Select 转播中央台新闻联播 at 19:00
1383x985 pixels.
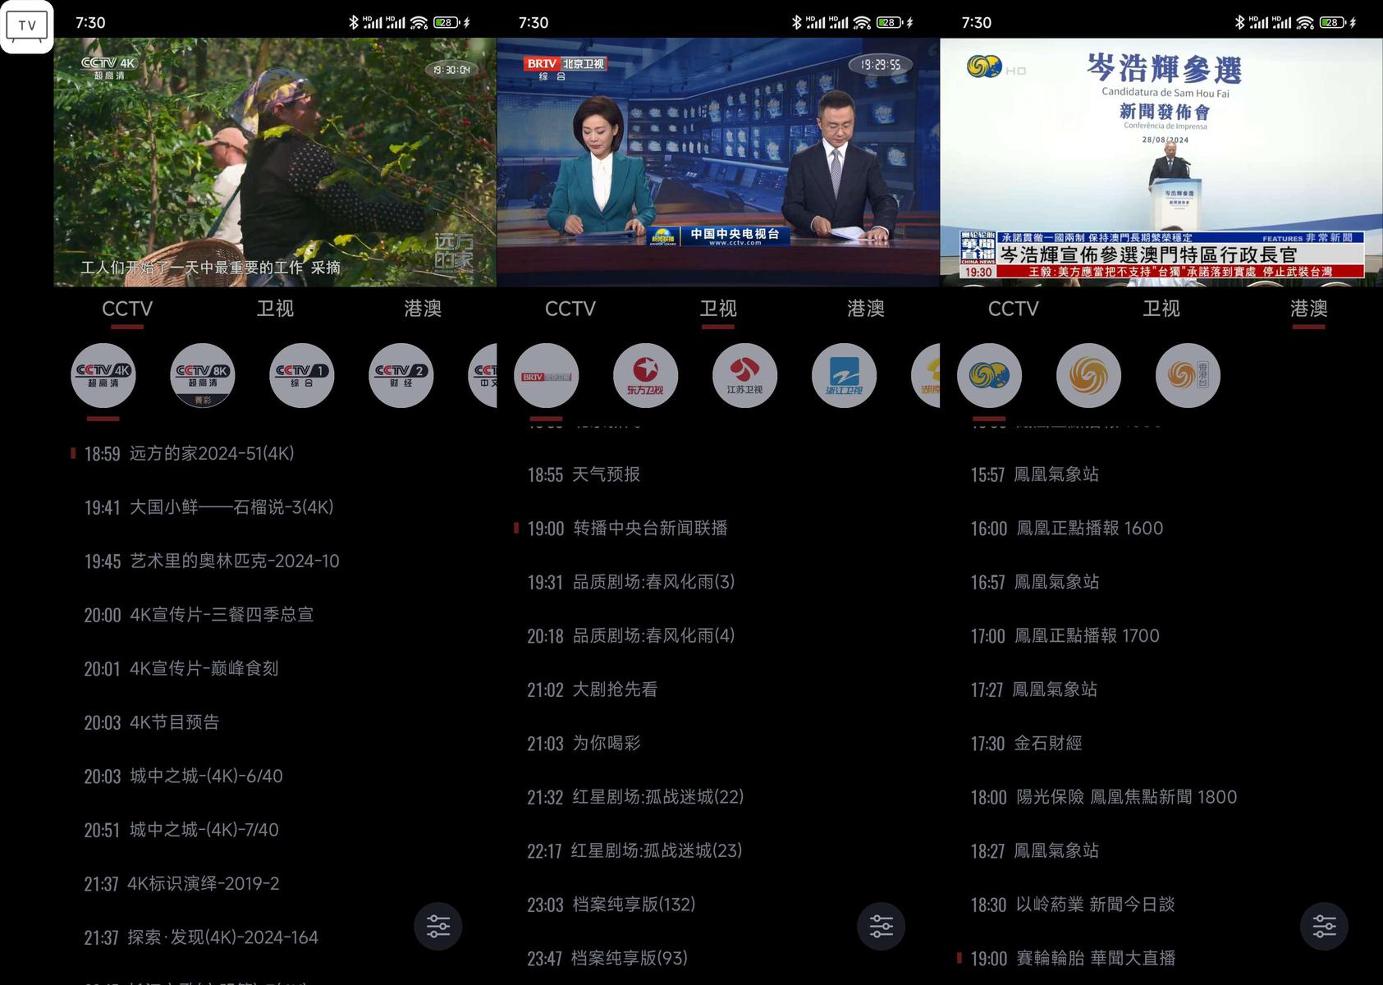627,528
